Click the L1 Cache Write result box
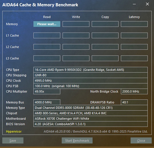This screenshot has height=148, width=154. (x=76, y=35)
